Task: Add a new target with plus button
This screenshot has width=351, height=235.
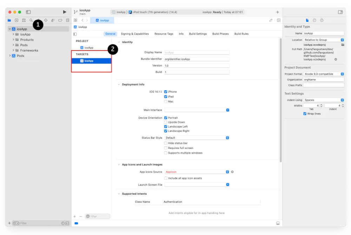Action: [74, 216]
